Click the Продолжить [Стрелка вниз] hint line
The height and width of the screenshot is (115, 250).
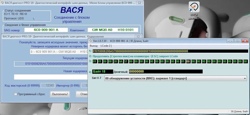135,56
